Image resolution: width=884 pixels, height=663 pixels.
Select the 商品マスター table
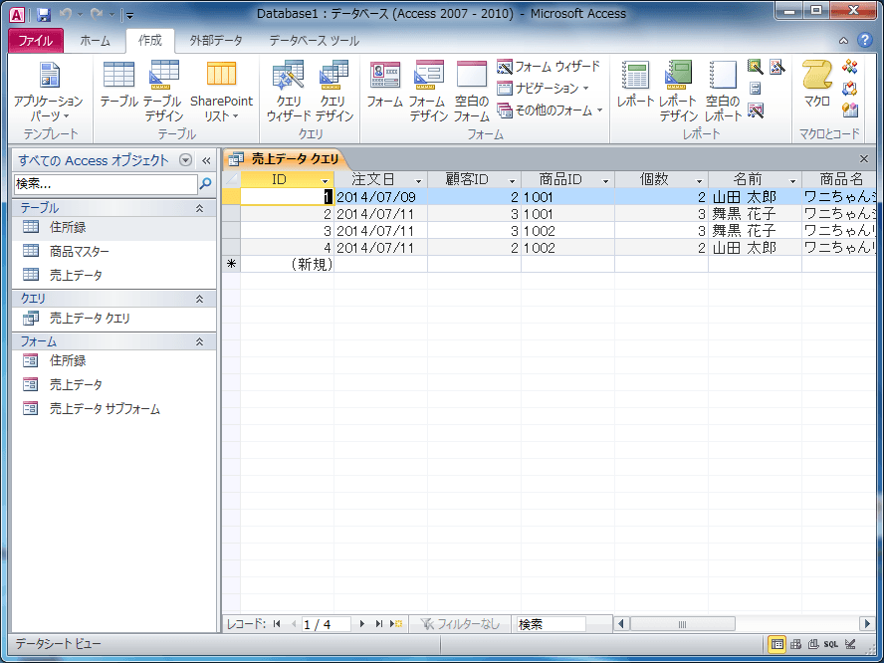(x=113, y=252)
